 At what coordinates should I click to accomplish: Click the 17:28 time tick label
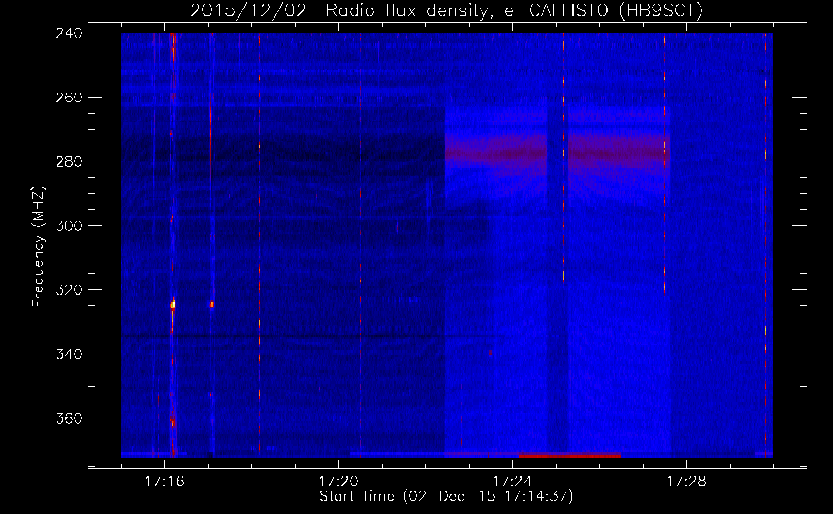[x=686, y=481]
